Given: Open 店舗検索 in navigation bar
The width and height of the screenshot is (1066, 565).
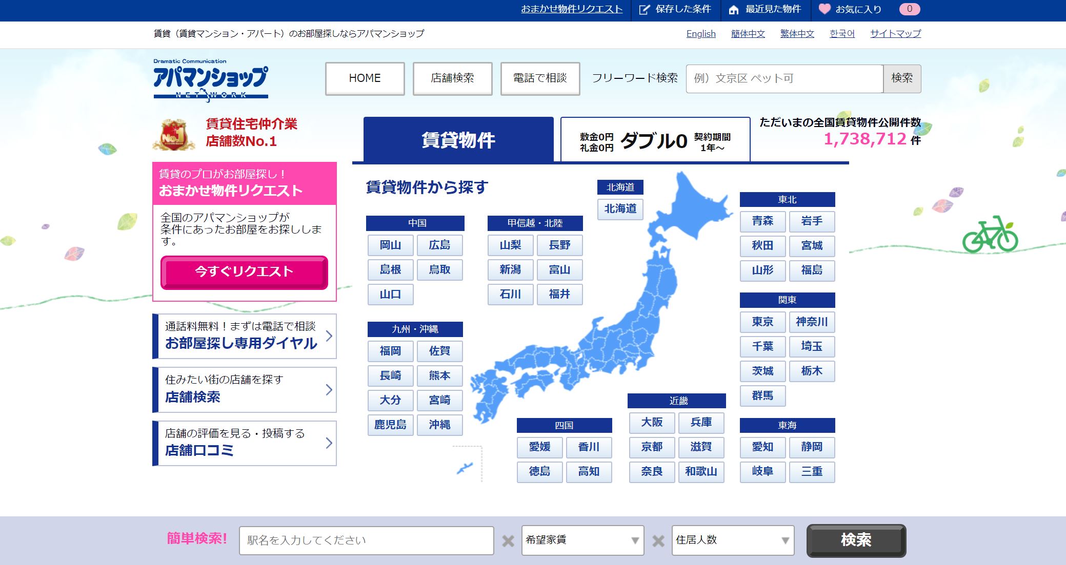Looking at the screenshot, I should point(452,78).
